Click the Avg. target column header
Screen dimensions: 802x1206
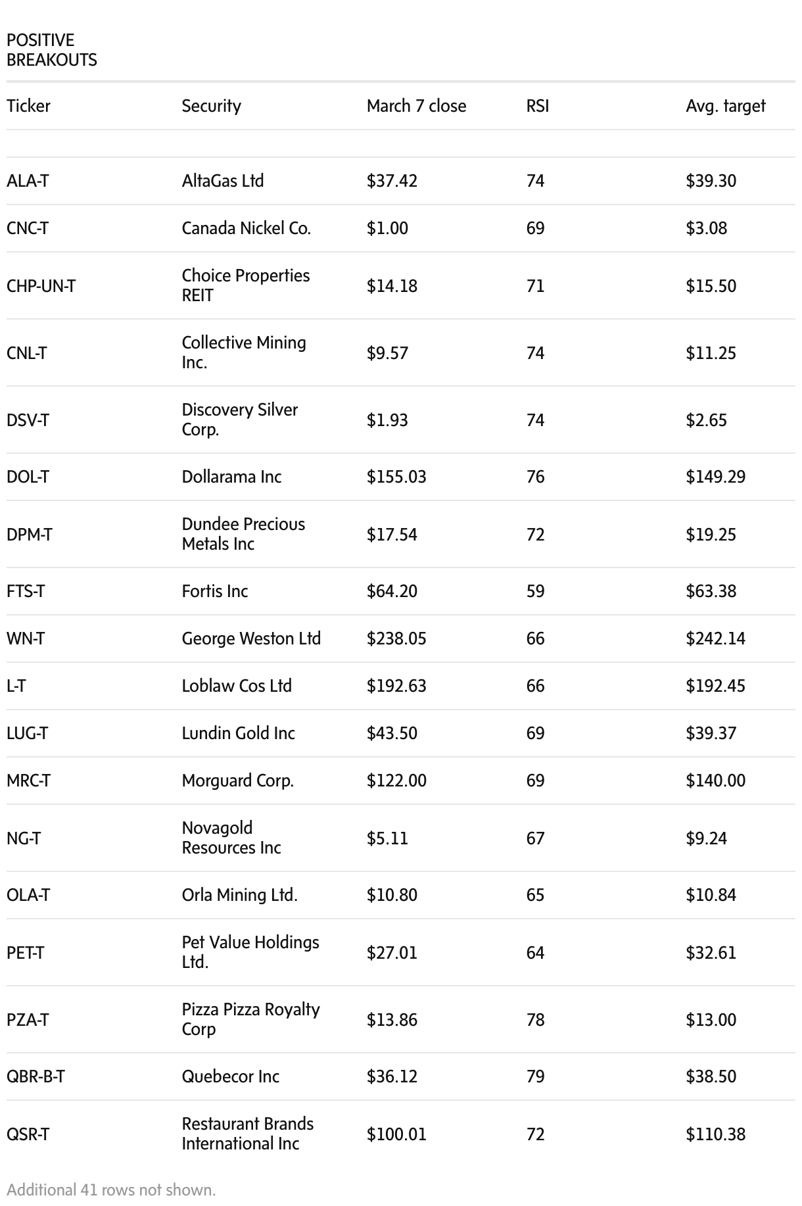point(725,106)
